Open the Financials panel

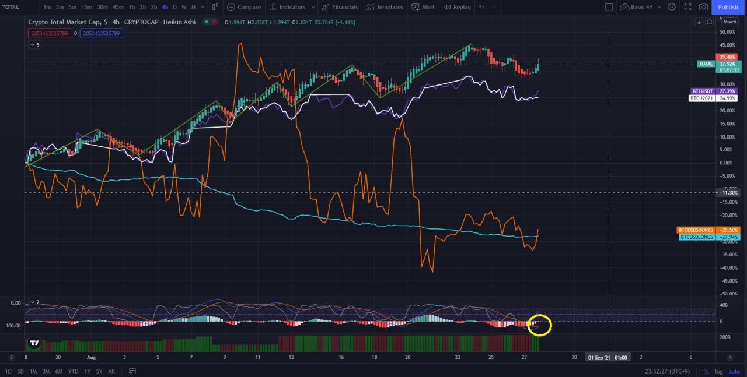pos(341,7)
